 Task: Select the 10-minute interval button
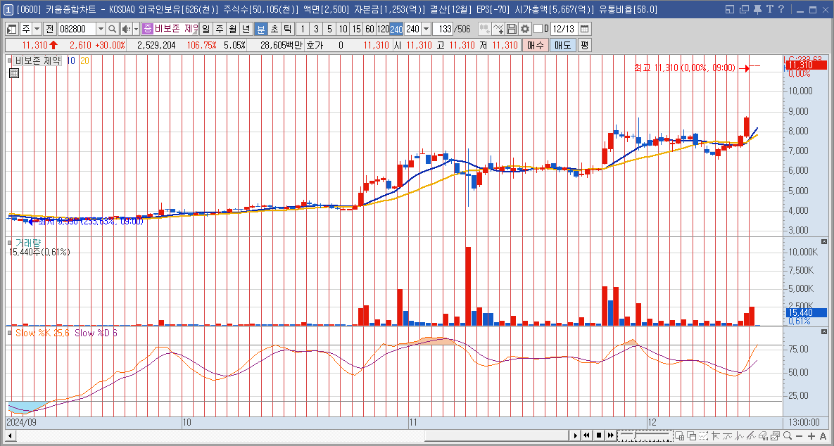343,30
